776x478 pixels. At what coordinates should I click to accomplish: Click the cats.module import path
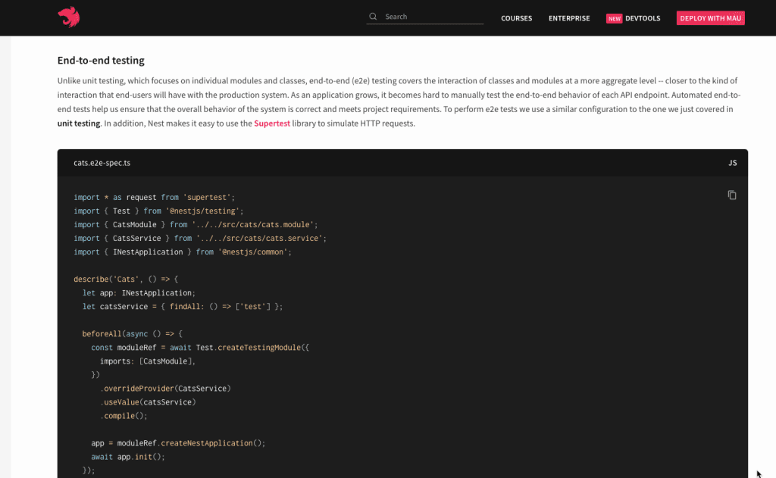click(252, 225)
